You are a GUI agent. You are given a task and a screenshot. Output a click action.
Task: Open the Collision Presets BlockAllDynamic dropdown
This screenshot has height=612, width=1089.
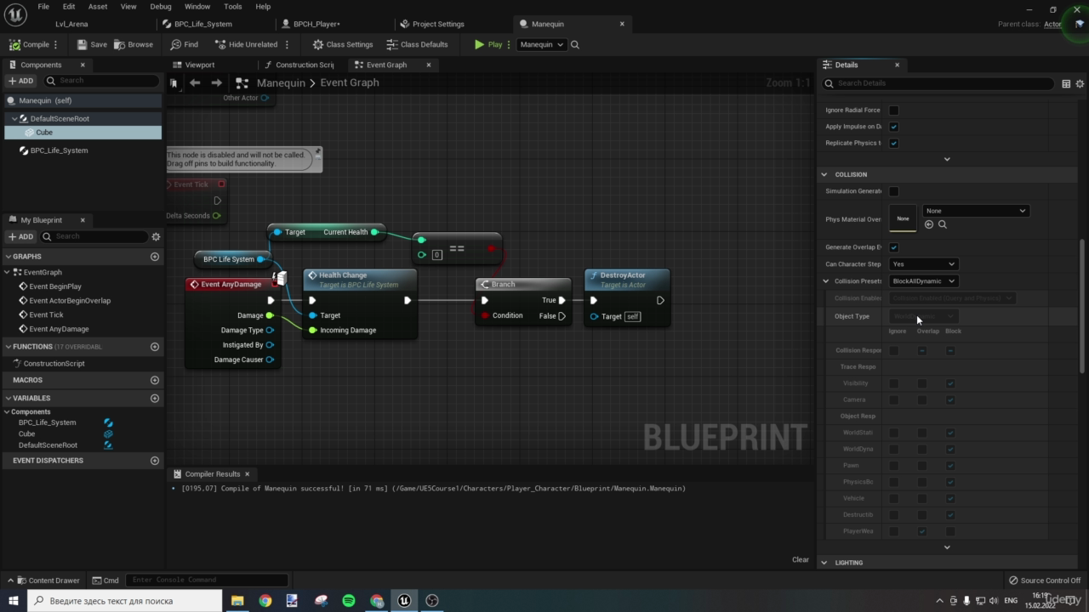(923, 281)
